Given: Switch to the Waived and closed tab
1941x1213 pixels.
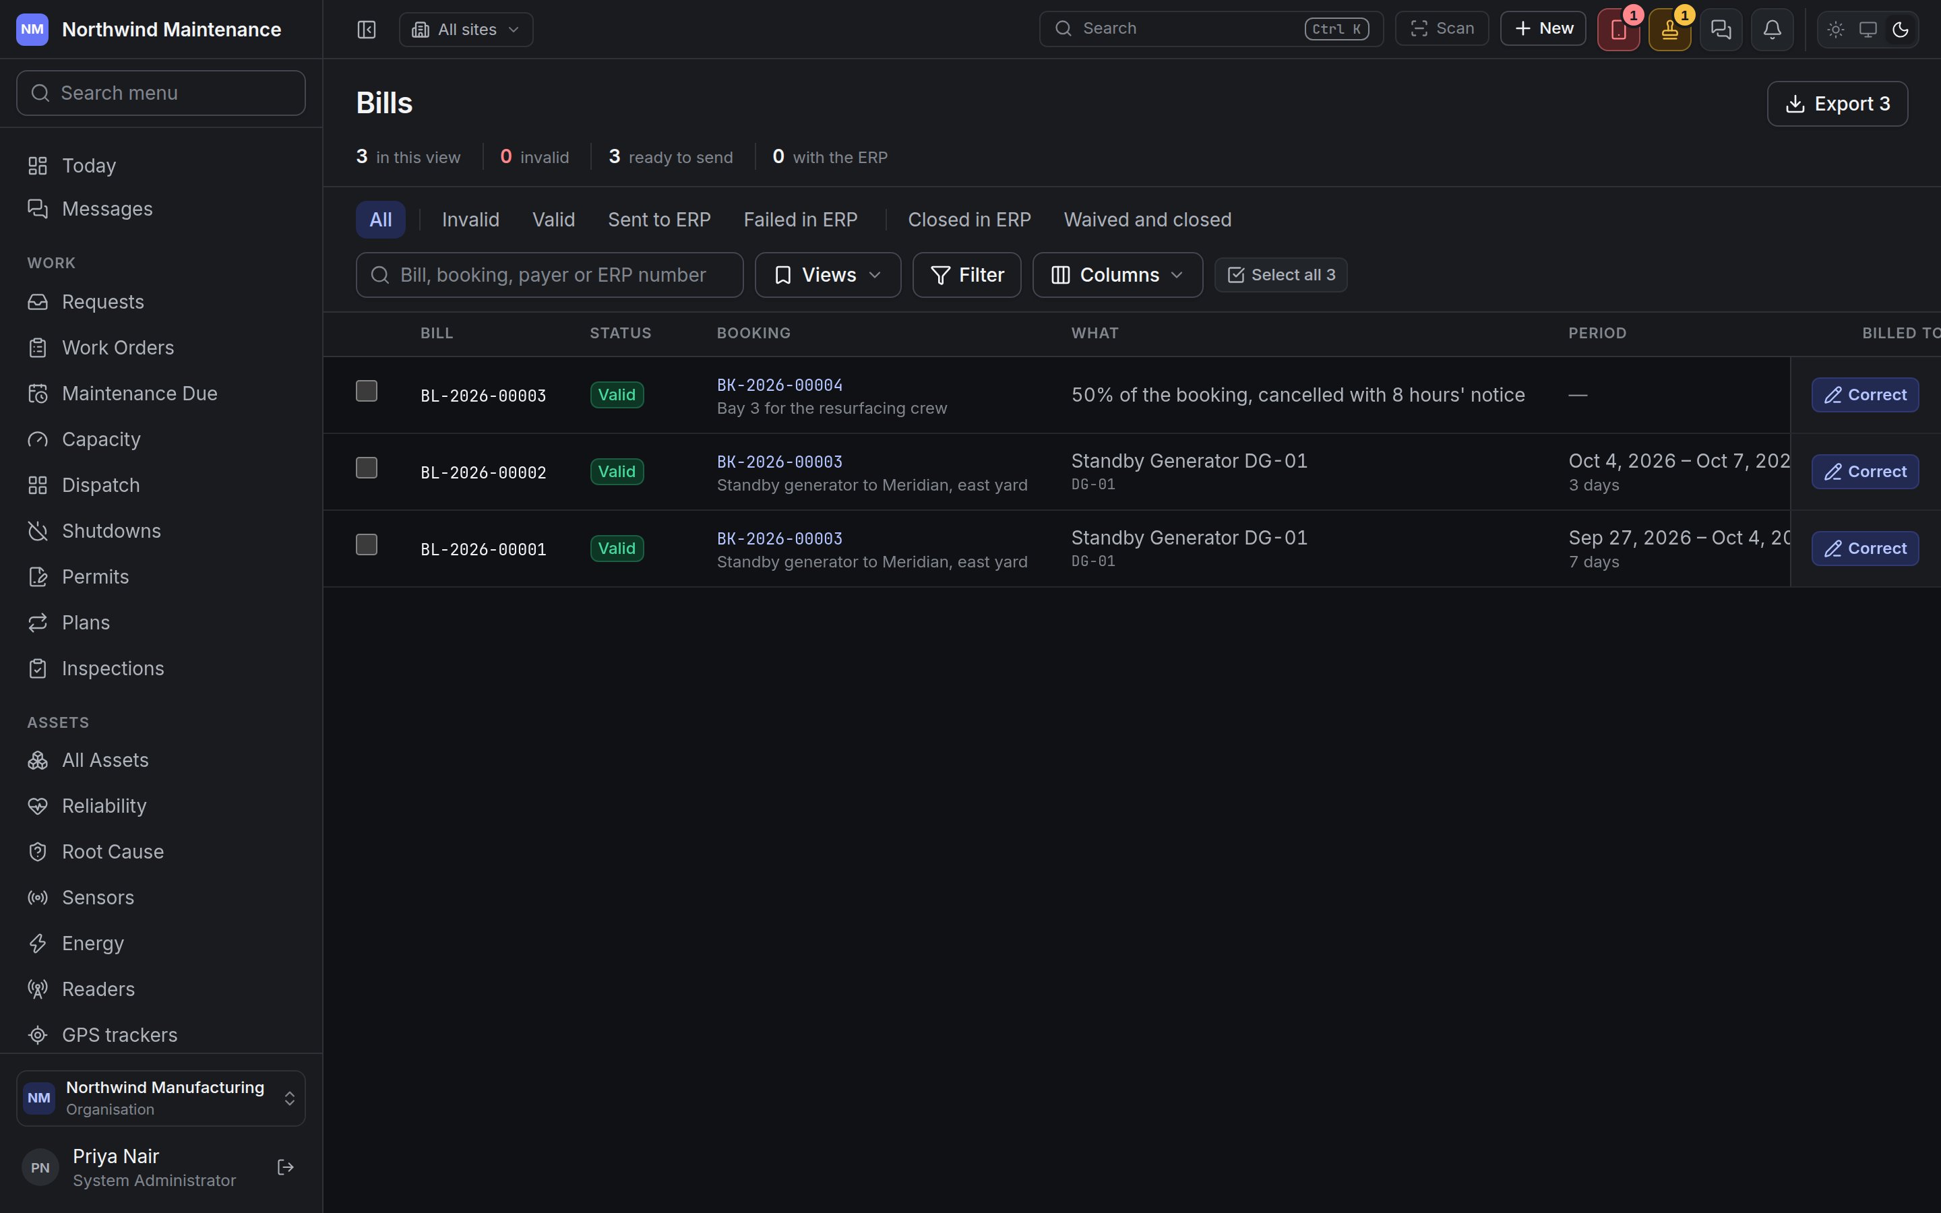Looking at the screenshot, I should point(1147,220).
